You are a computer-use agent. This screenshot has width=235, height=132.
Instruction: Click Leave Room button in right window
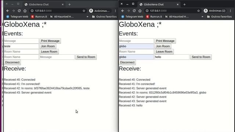164,52
